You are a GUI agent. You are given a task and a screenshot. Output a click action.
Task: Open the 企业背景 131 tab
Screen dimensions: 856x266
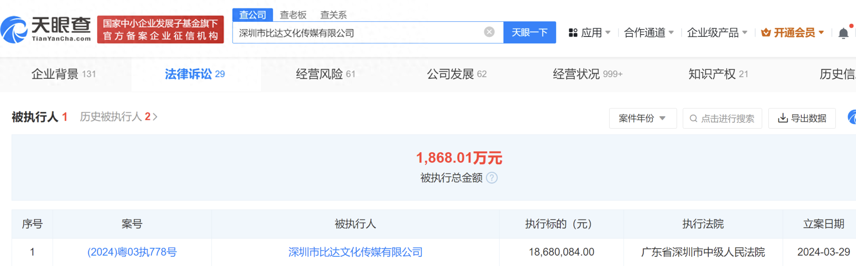coord(64,74)
